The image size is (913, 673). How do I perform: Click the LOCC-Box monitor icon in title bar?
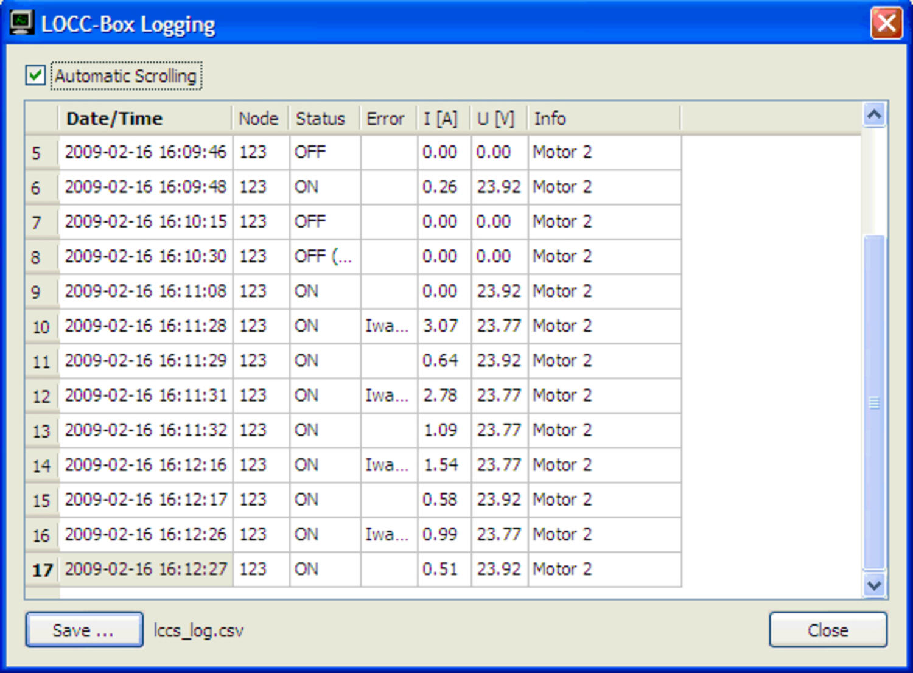[x=21, y=23]
